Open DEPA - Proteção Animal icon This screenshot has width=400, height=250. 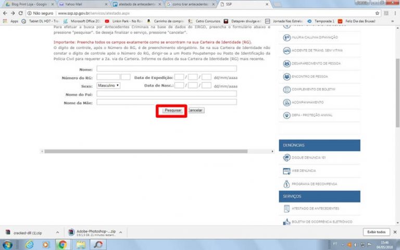286,115
